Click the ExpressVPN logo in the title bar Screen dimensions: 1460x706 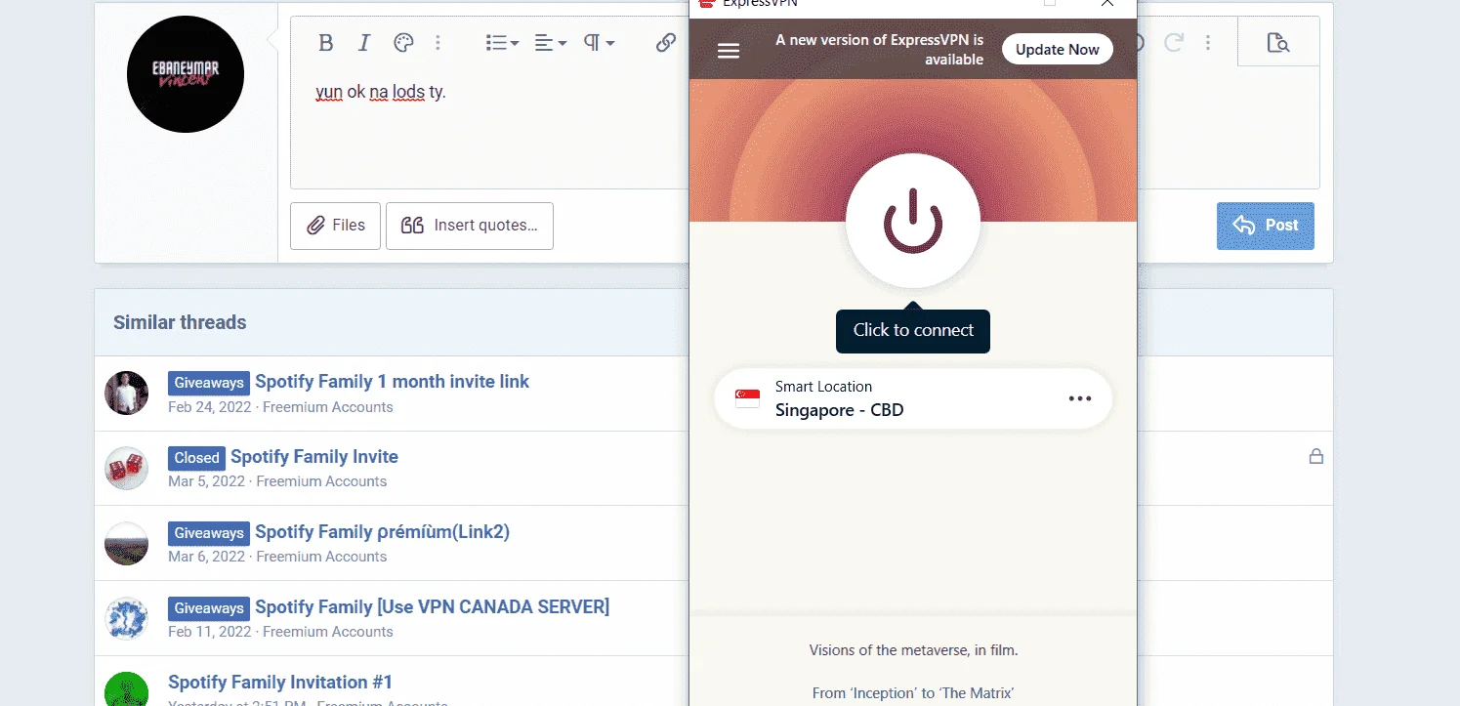[707, 3]
